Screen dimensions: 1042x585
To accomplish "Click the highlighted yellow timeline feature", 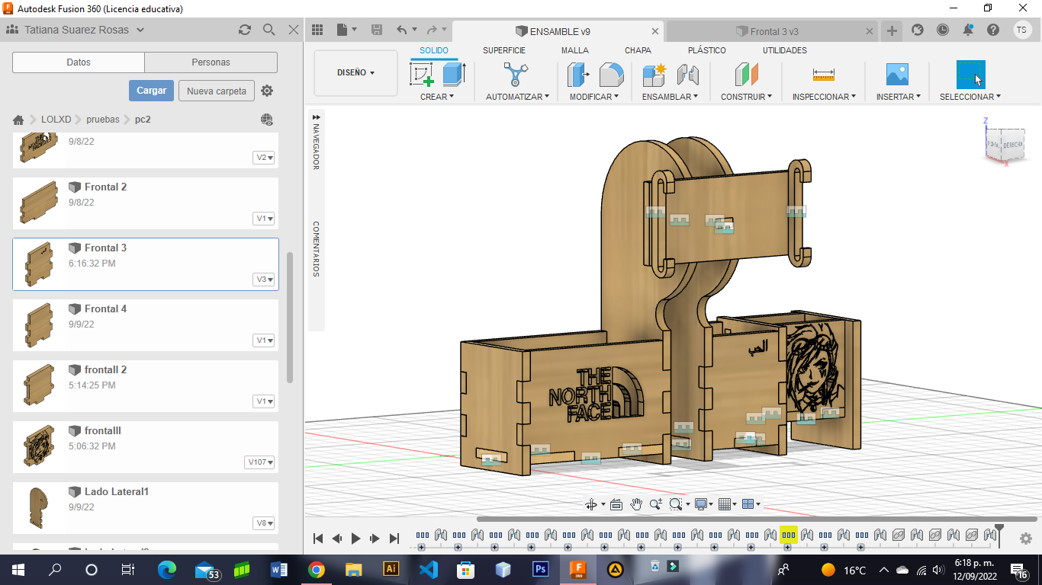I will [789, 535].
